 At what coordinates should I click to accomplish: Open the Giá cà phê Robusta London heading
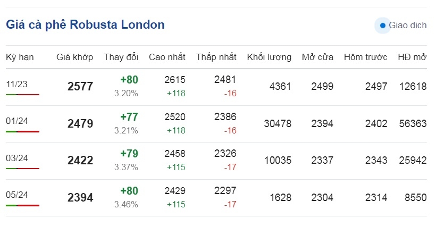pyautogui.click(x=85, y=24)
